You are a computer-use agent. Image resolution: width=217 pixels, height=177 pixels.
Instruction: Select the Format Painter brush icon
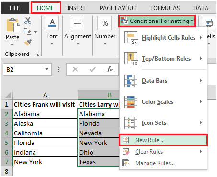pos(28,43)
